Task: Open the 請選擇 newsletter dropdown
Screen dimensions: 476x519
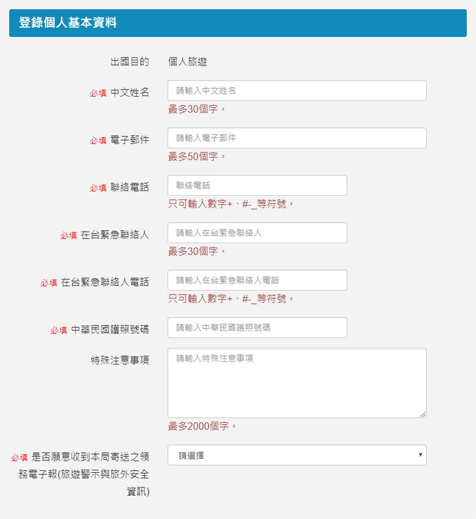Action: coord(297,455)
